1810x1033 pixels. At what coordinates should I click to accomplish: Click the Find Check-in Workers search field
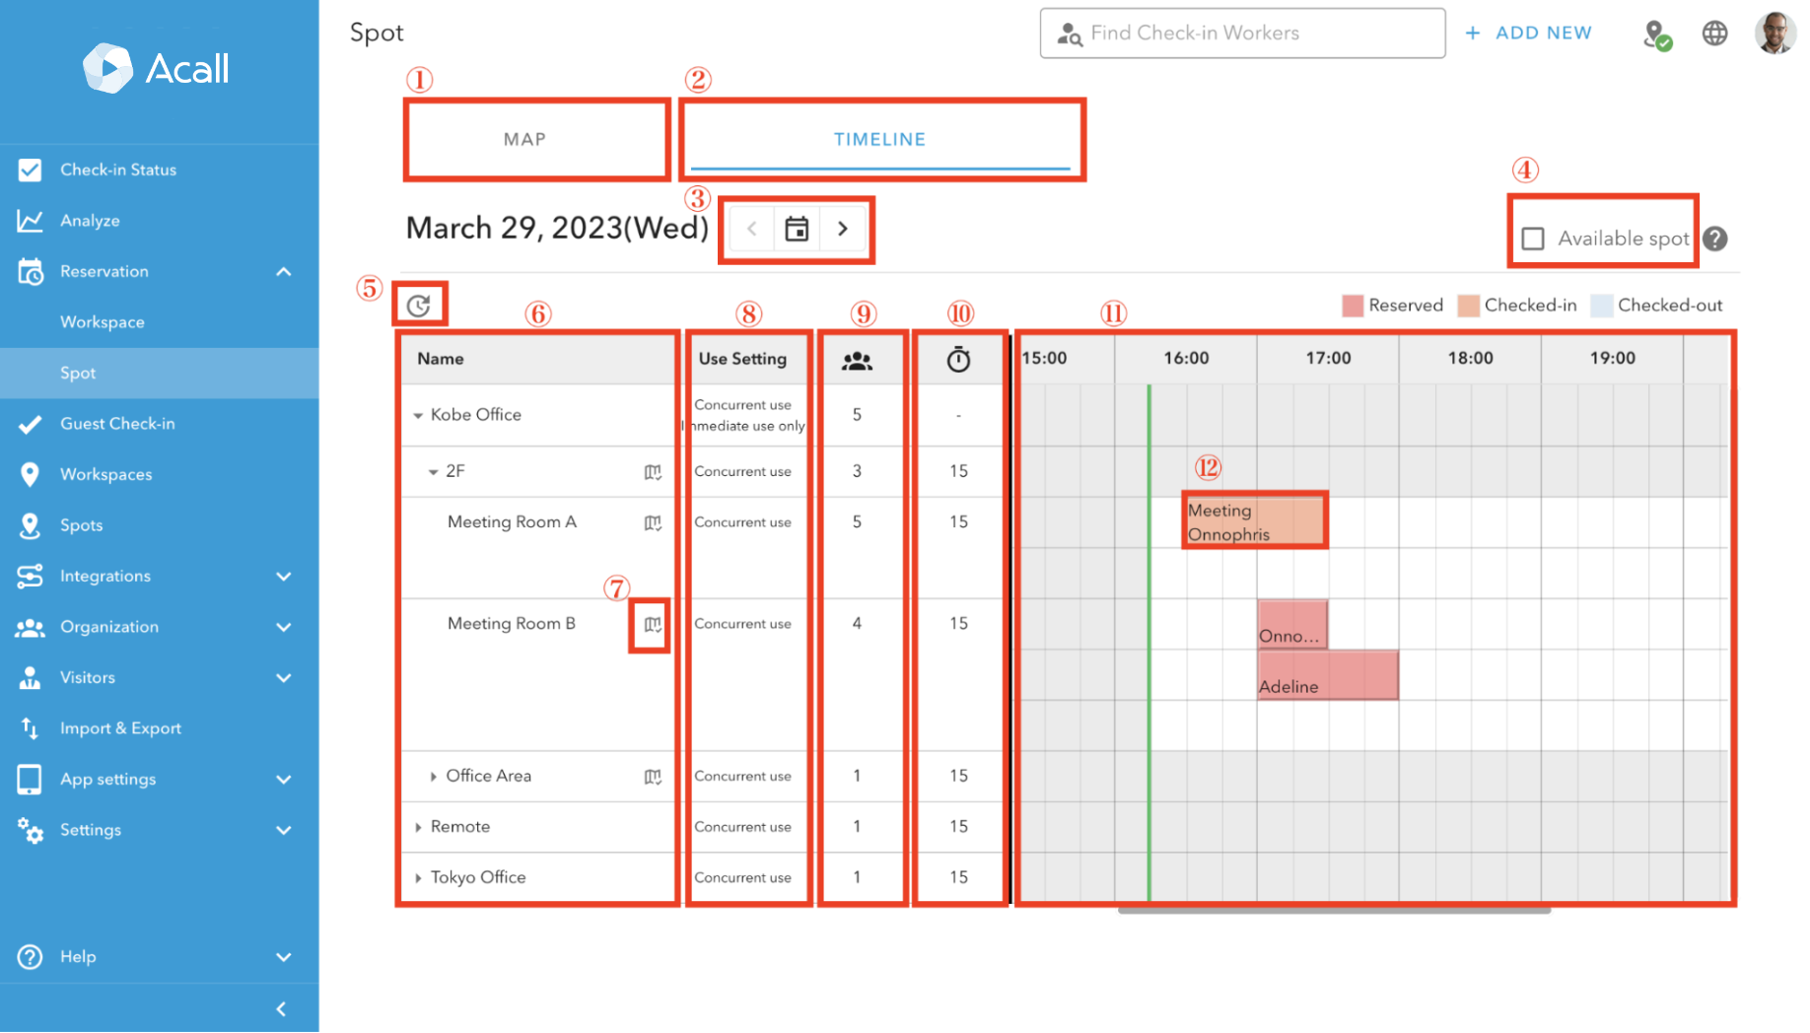tap(1241, 33)
